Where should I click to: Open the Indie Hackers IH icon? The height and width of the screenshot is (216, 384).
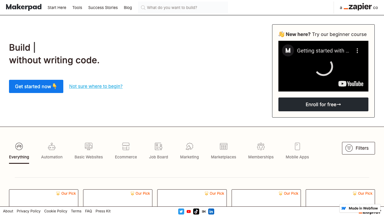204,211
